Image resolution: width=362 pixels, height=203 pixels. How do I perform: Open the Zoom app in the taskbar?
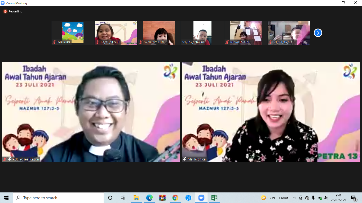coord(201,198)
